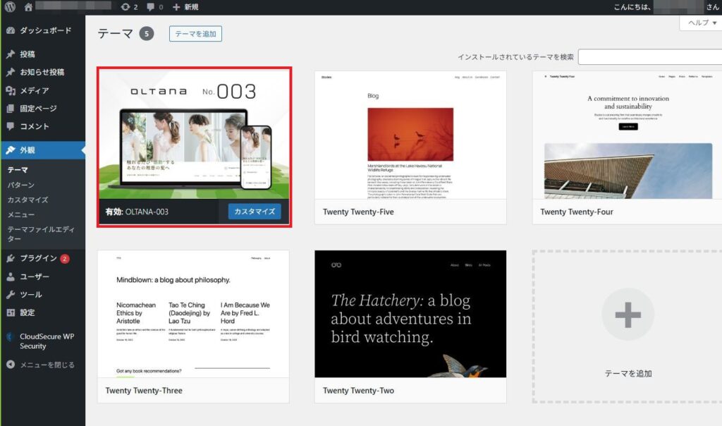Open 設定 in sidebar
Viewport: 722px width, 426px height.
43,312
